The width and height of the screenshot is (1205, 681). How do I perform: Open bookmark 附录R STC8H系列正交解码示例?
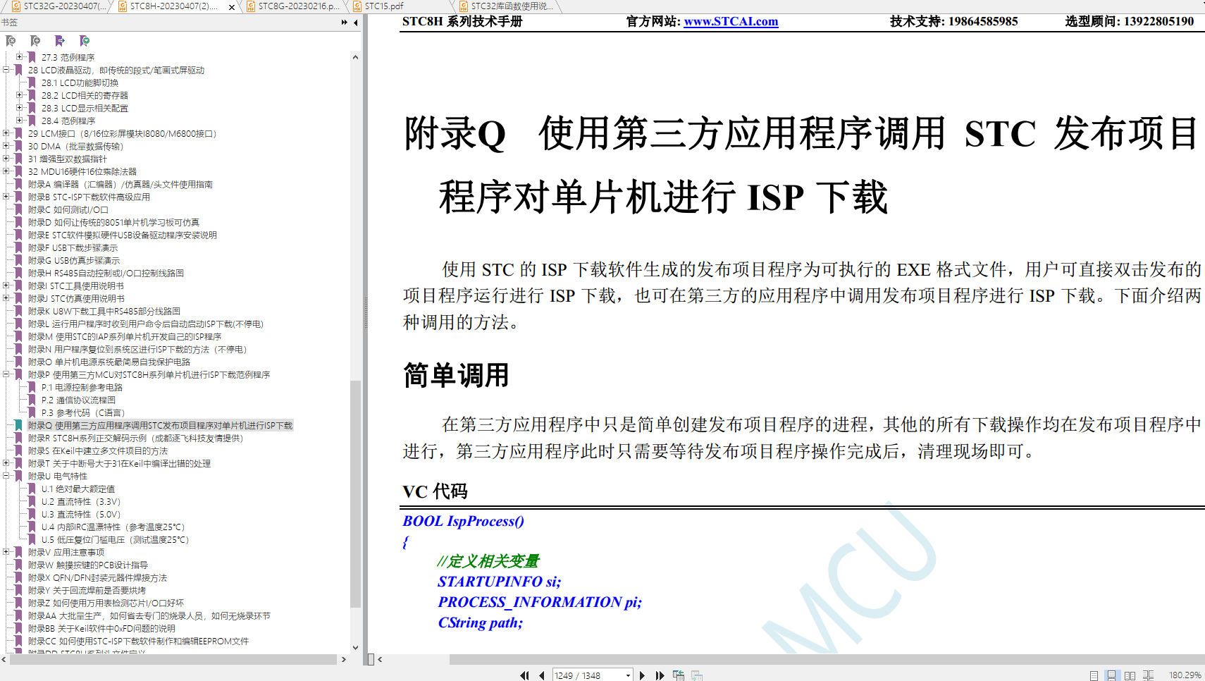pos(135,438)
